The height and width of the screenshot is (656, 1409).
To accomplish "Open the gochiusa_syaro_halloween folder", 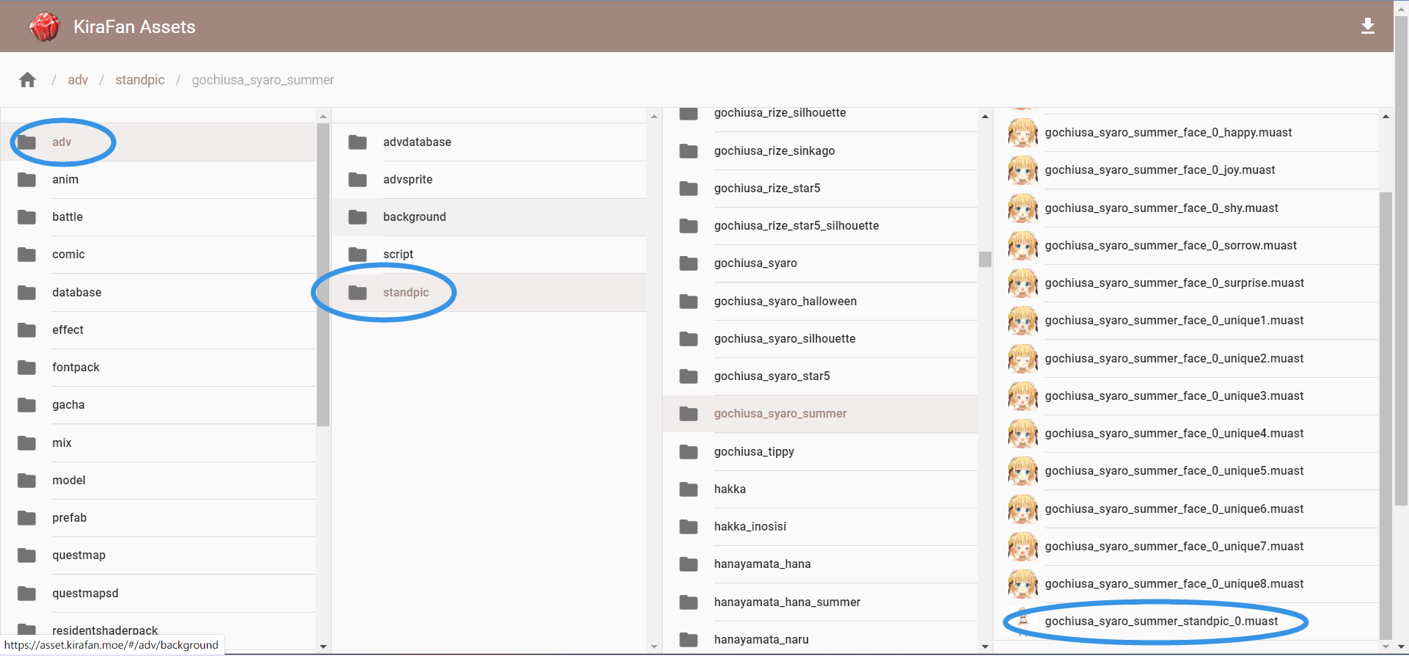I will pos(820,302).
